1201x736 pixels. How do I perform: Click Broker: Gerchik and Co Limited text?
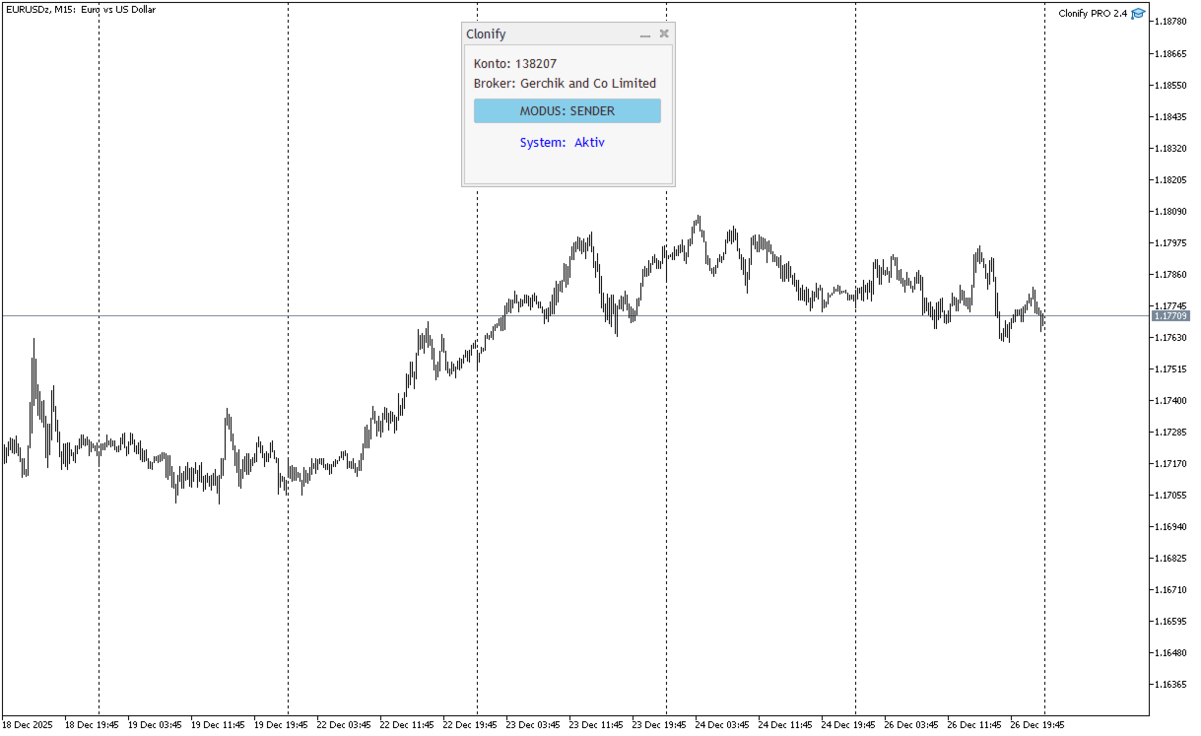point(565,84)
